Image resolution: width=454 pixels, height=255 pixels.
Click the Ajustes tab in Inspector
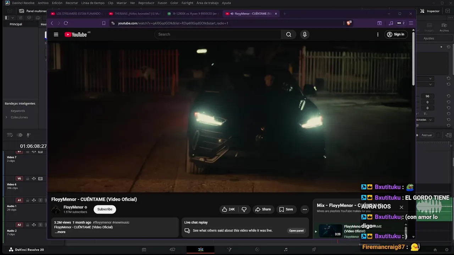(x=429, y=38)
